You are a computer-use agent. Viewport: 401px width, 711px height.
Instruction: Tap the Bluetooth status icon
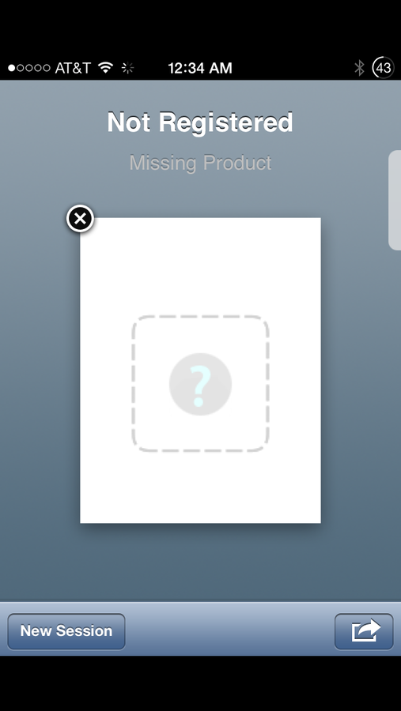[360, 68]
